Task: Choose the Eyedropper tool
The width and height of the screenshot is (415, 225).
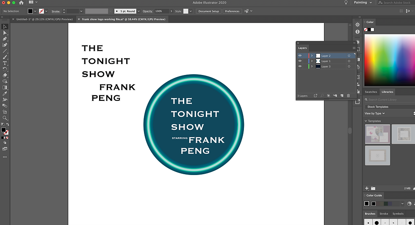Action: pos(5,94)
